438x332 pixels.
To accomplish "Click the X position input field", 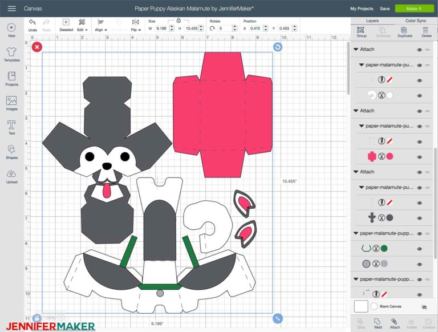I will point(255,28).
